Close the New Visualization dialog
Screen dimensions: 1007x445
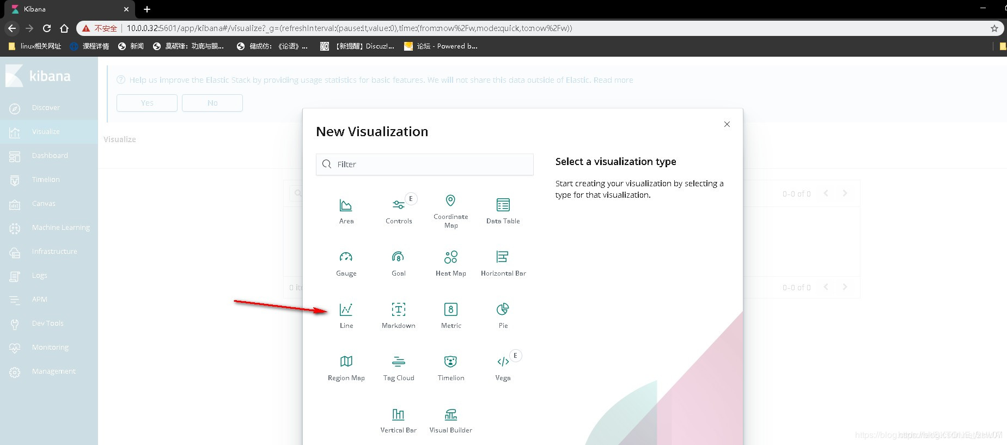coord(727,124)
